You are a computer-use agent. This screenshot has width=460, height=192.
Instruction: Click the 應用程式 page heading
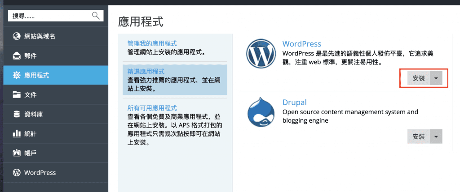(x=141, y=22)
